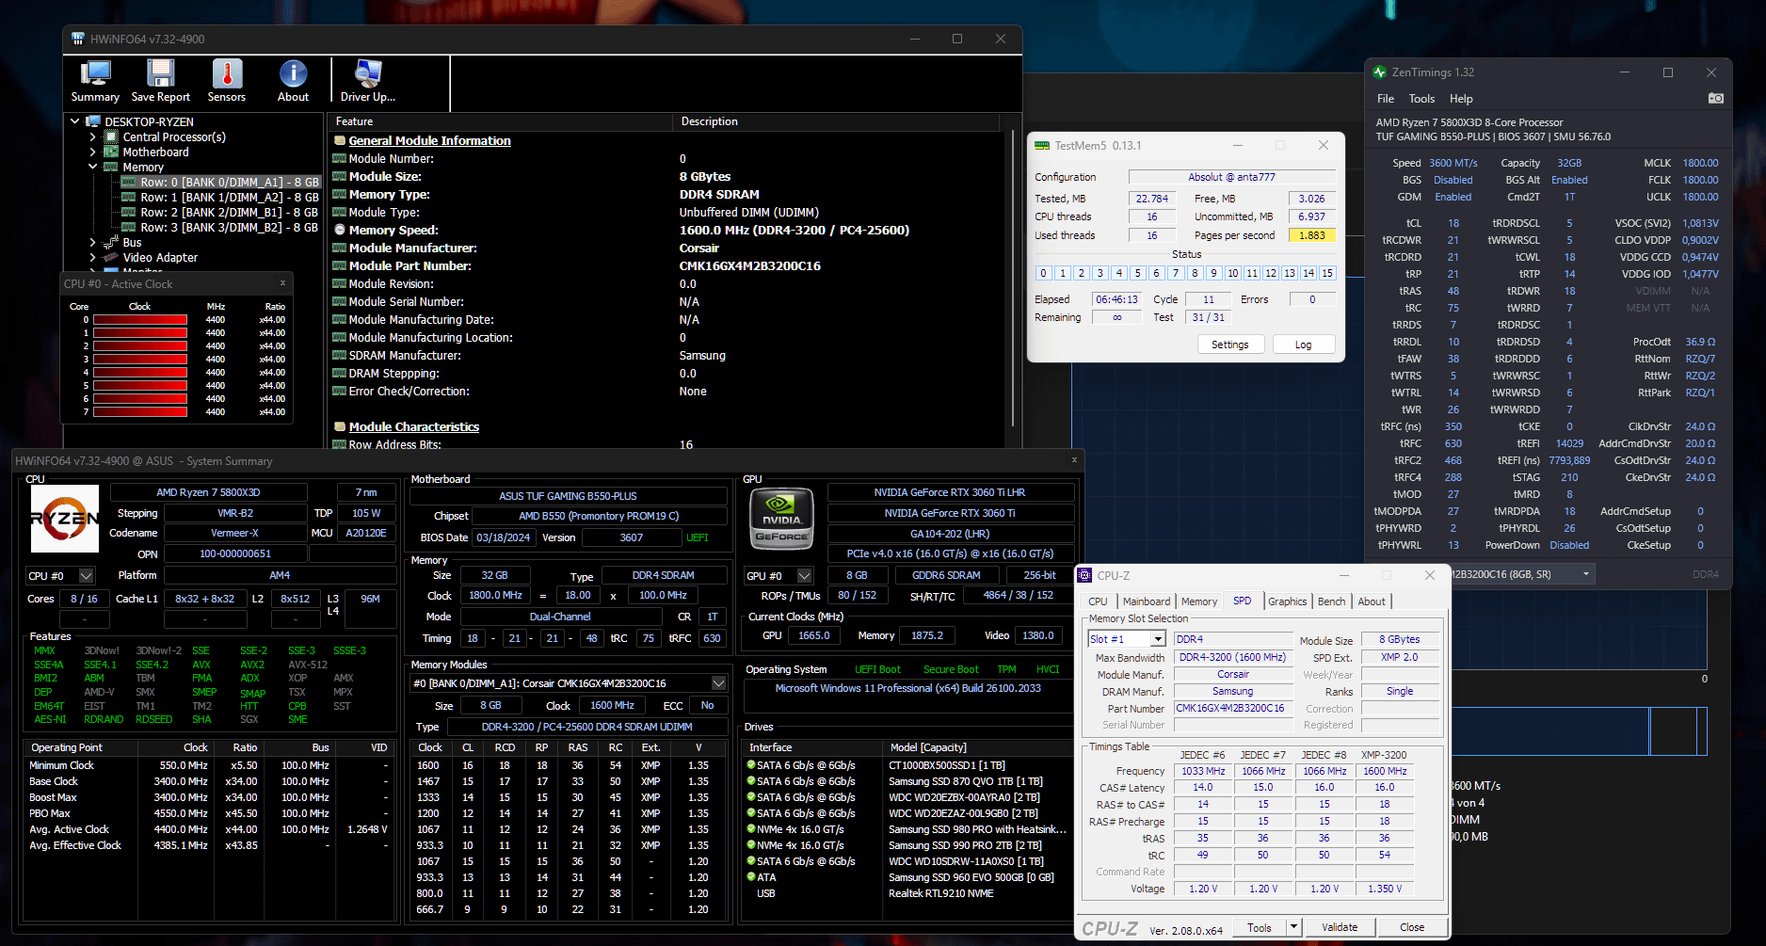This screenshot has height=946, width=1766.
Task: Switch to the Bench tab in CPU-Z
Action: (1331, 601)
